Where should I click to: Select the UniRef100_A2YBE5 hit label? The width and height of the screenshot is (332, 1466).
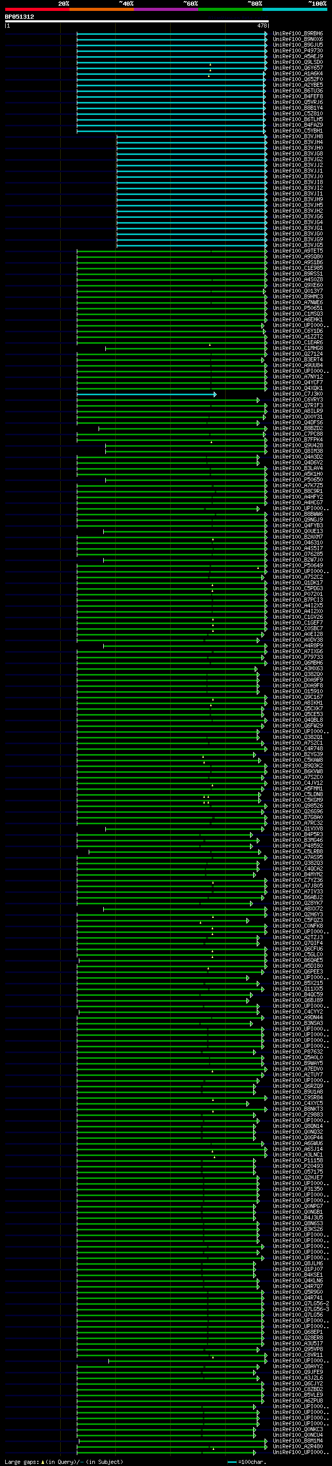point(298,85)
